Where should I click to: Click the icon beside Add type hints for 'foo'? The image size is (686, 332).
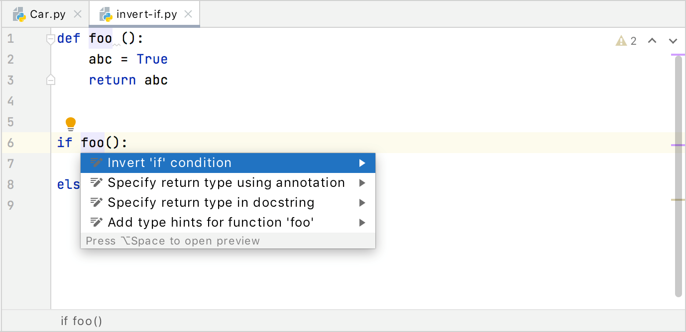[96, 222]
